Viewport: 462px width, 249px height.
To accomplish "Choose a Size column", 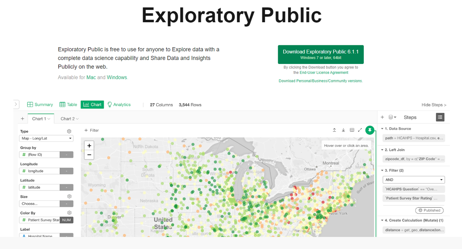I will tap(40, 203).
